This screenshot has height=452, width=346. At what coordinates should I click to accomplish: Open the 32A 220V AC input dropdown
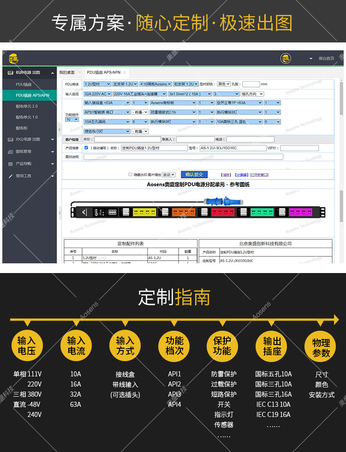(97, 94)
